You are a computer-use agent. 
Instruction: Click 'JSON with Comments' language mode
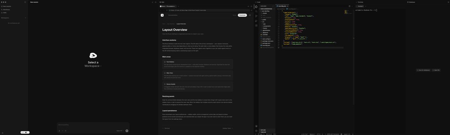333,134
